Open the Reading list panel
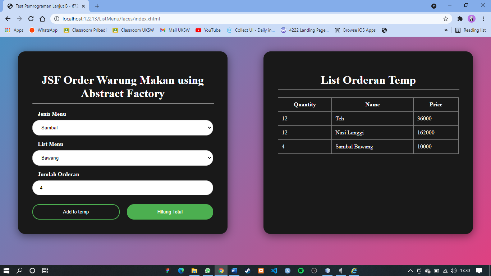Screen dimensions: 491x276 click(471, 30)
